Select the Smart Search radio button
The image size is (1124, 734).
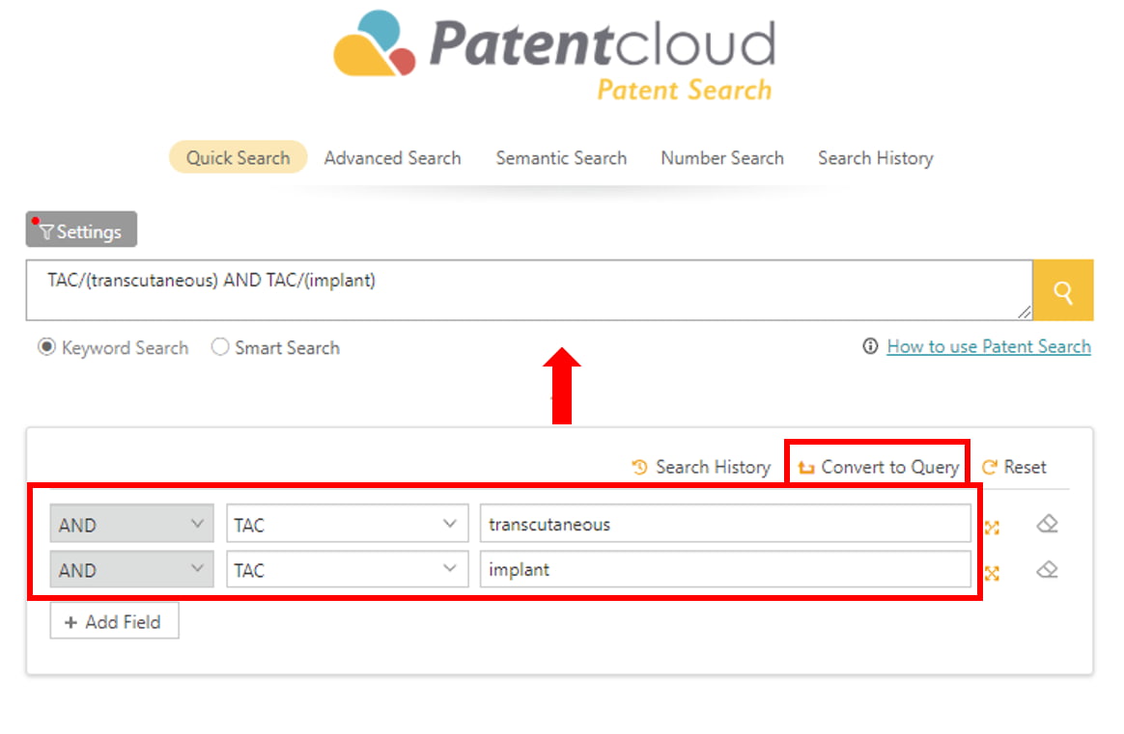(x=220, y=347)
